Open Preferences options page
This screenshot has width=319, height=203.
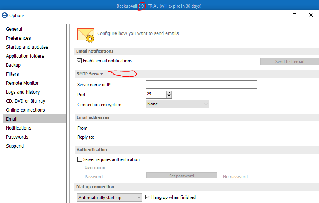click(34, 38)
